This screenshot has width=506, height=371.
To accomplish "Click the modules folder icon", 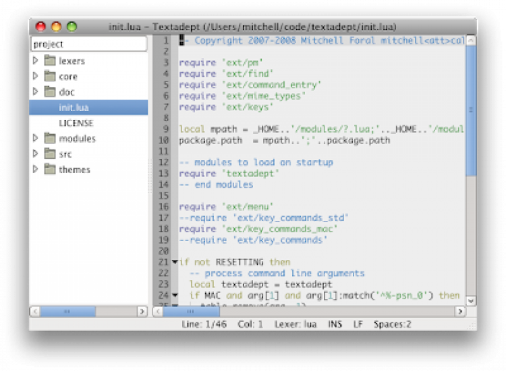I will [x=50, y=138].
